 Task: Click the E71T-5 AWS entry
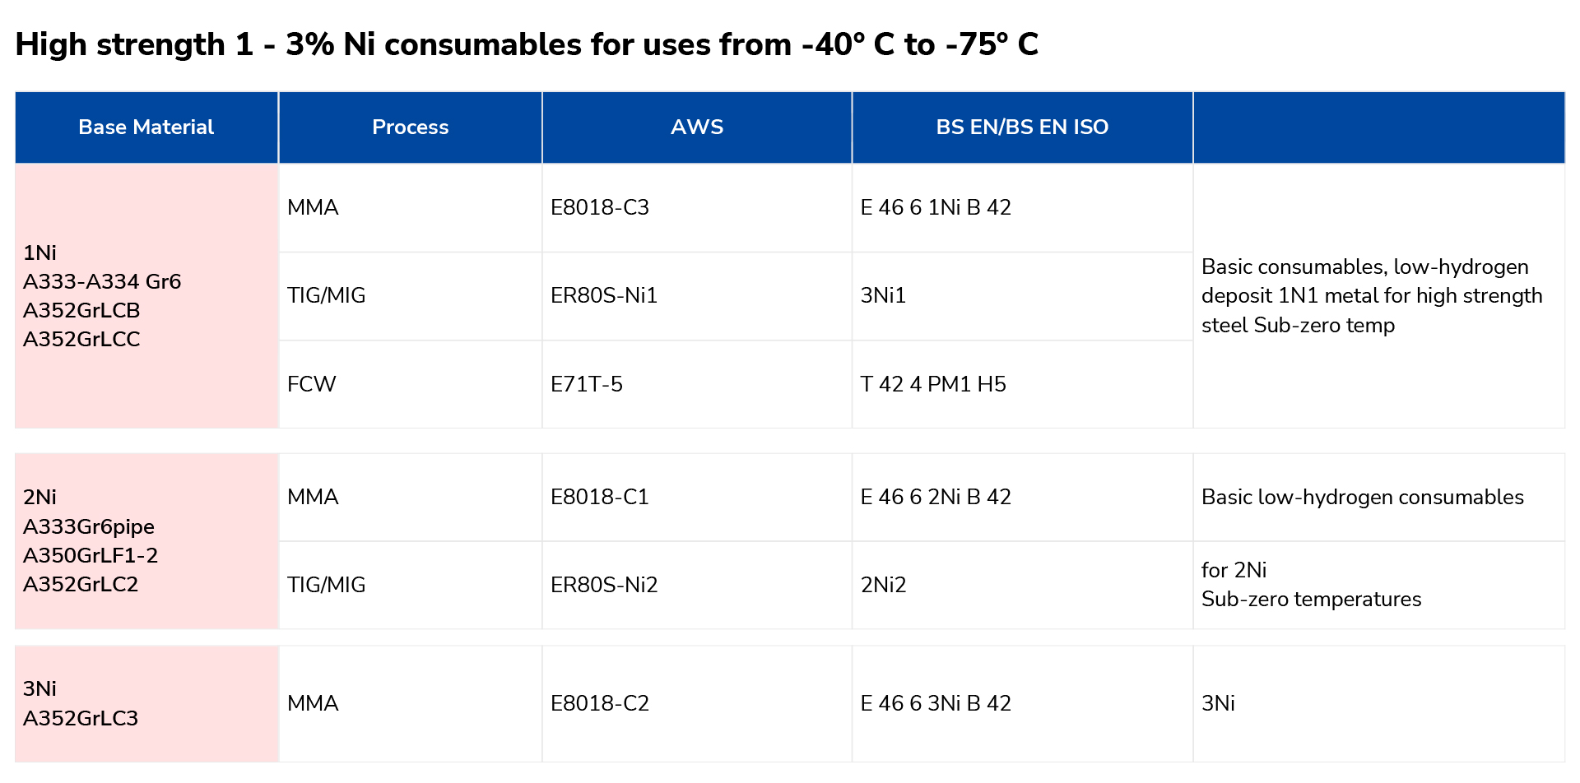click(697, 384)
